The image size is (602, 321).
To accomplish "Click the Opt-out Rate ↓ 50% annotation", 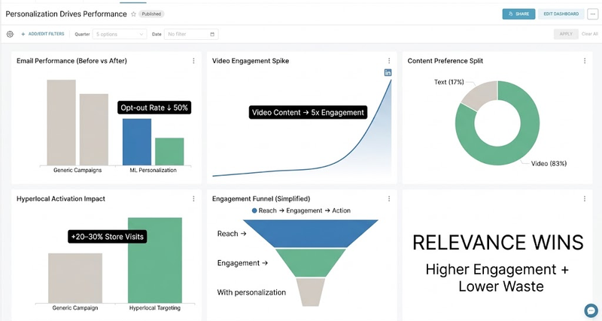I will [154, 108].
